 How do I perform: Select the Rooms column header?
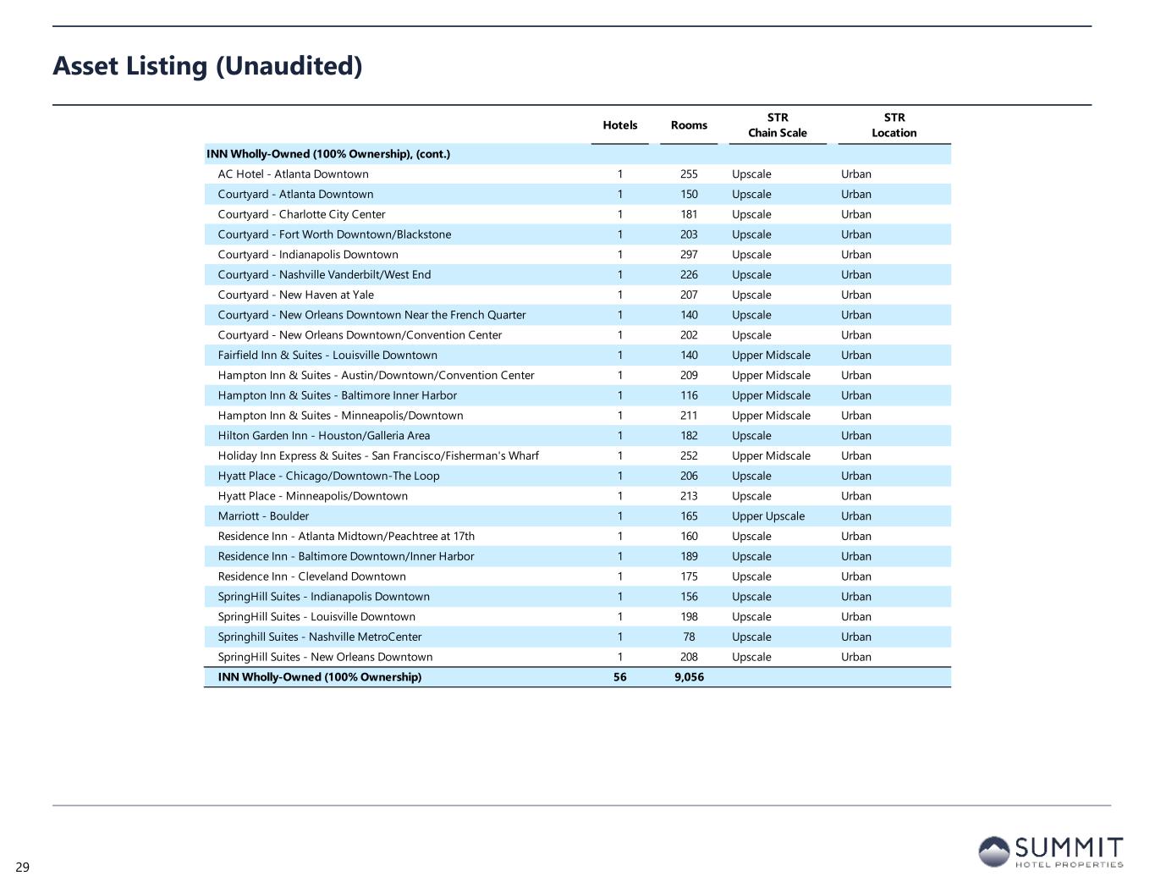click(x=689, y=125)
